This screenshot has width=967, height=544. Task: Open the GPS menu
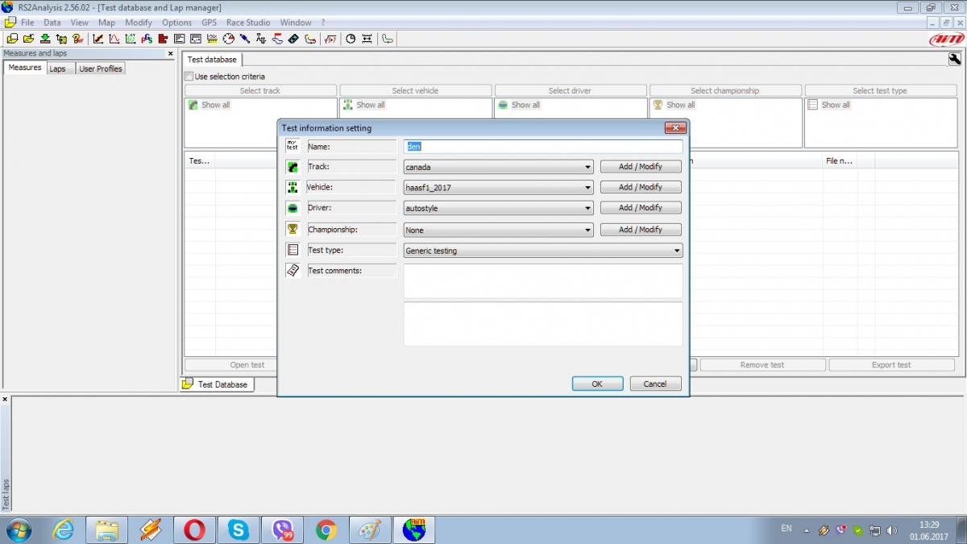(209, 23)
